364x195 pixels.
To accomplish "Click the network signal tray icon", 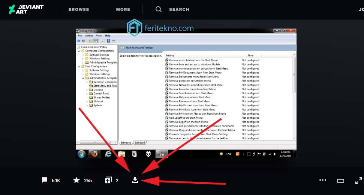I will click(270, 154).
